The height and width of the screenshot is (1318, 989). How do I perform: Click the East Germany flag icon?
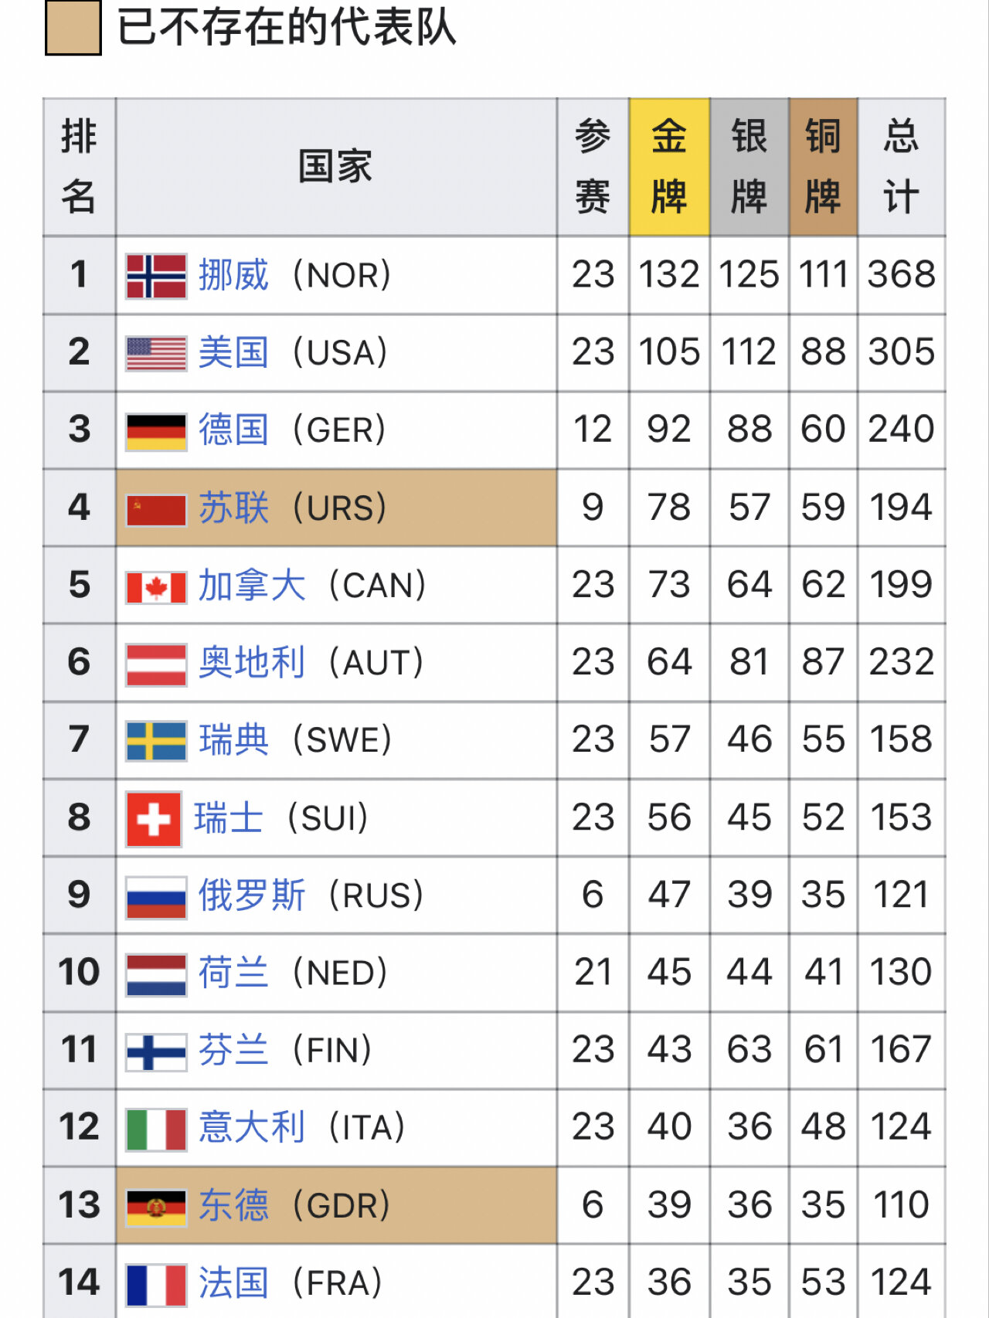156,1207
